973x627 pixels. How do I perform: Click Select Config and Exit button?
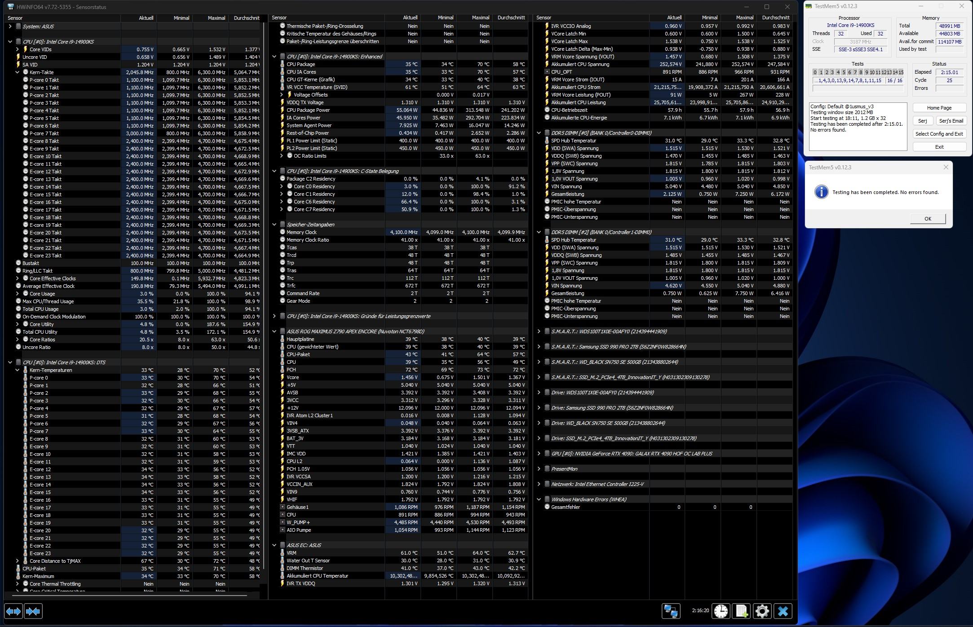point(939,134)
